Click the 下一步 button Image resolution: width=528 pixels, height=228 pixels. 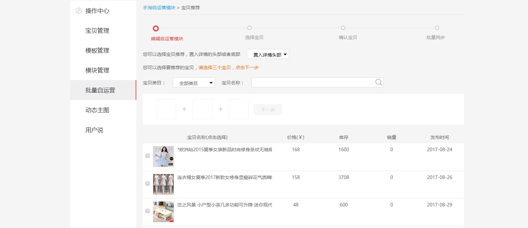tap(268, 110)
